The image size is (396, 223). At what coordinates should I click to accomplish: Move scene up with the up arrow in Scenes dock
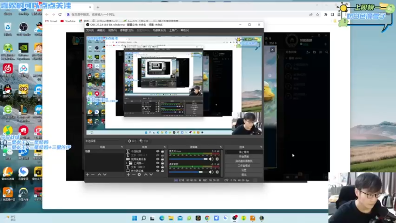click(x=99, y=174)
